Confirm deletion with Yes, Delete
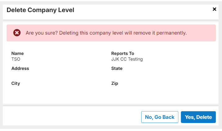Viewport: 222px width, 131px height. click(x=198, y=117)
